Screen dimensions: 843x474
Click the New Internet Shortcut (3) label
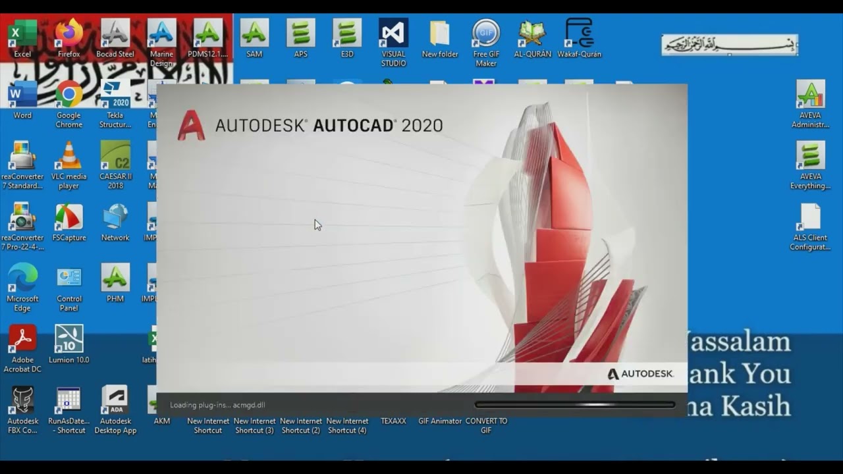point(254,426)
